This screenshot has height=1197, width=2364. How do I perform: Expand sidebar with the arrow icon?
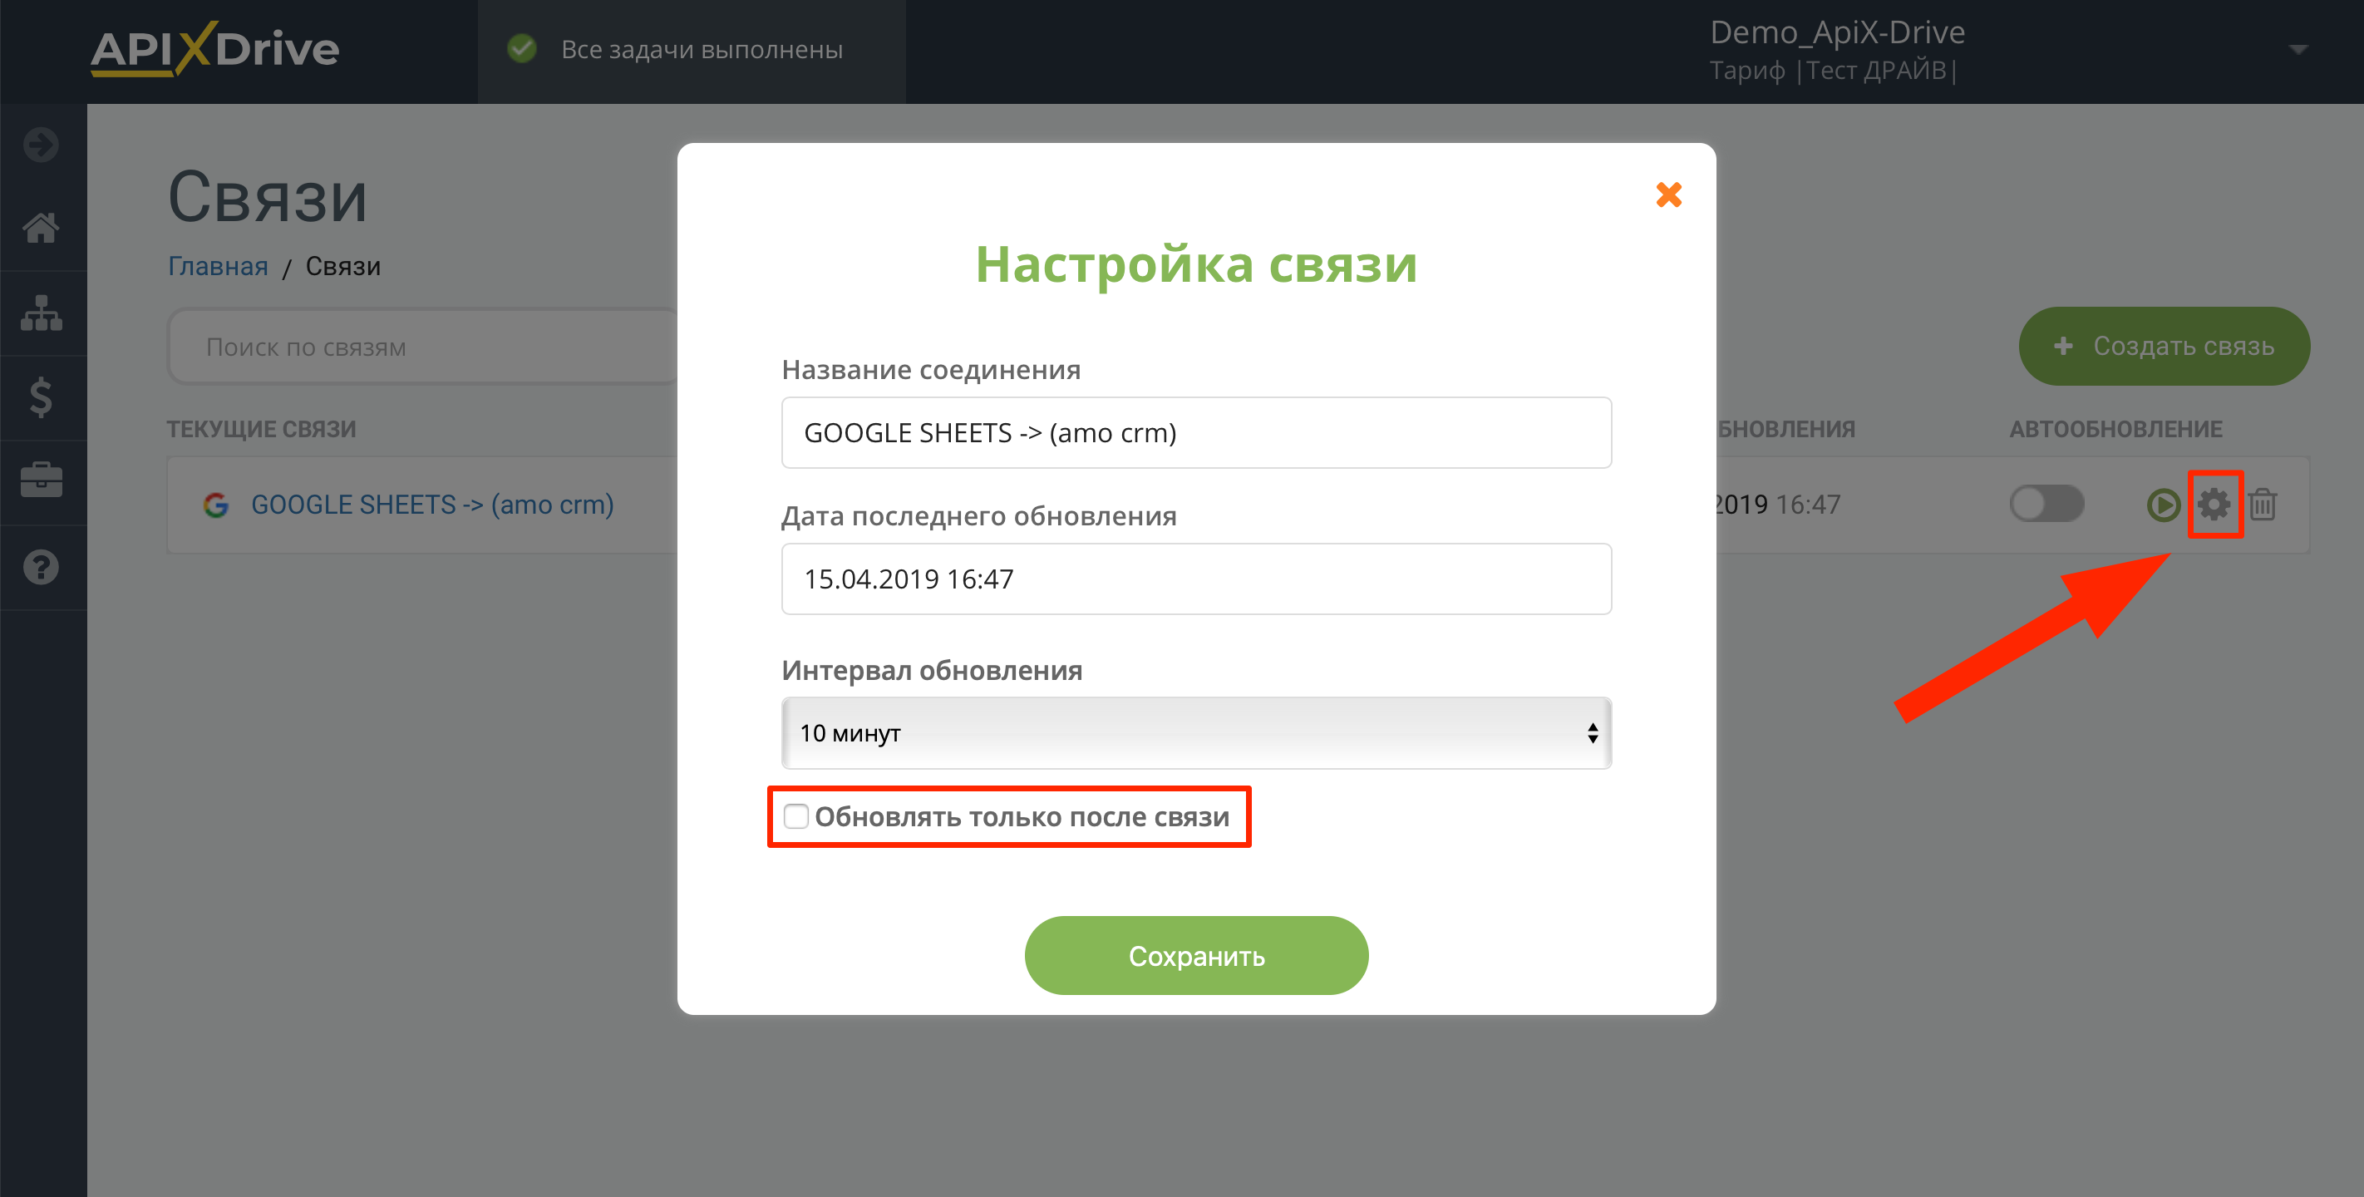point(42,144)
